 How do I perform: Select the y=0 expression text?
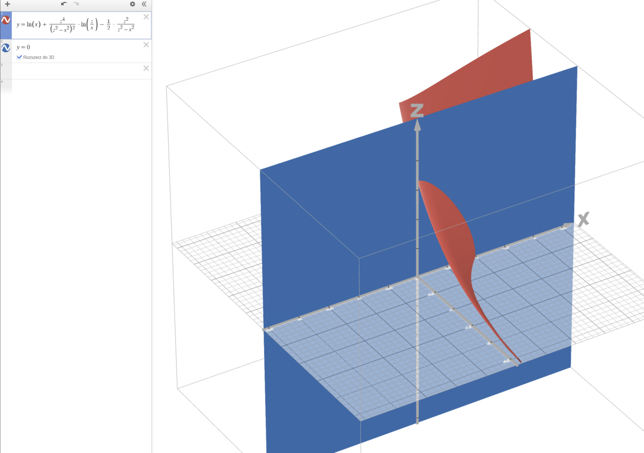click(x=23, y=47)
